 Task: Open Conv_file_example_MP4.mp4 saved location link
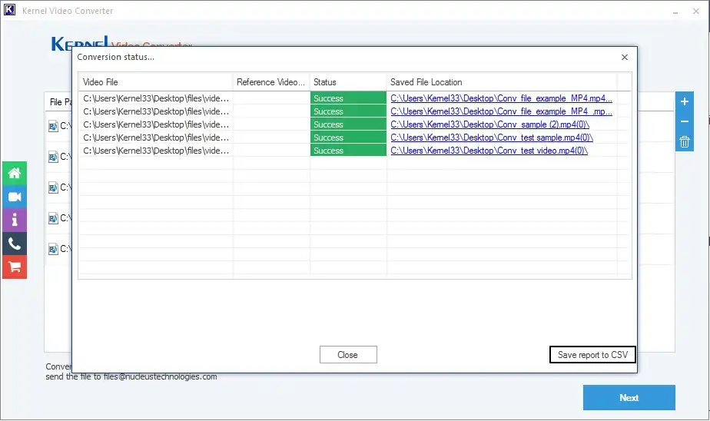[501, 98]
